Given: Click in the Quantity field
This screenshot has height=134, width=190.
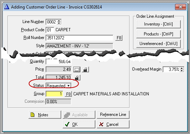Looking at the screenshot, I should coord(59,62).
